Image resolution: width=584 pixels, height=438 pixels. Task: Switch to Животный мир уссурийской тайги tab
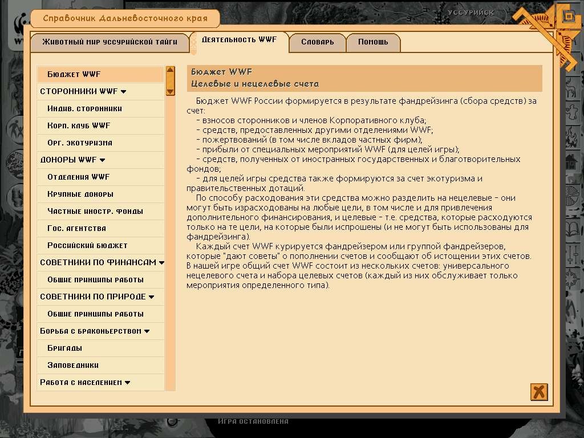110,42
